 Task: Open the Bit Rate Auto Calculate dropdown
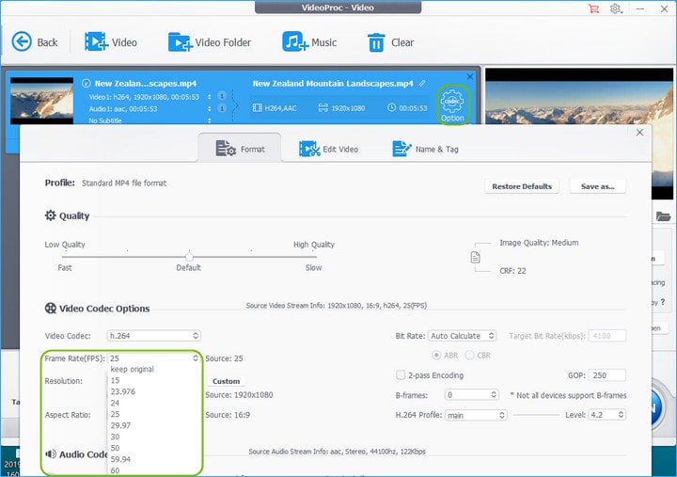462,336
